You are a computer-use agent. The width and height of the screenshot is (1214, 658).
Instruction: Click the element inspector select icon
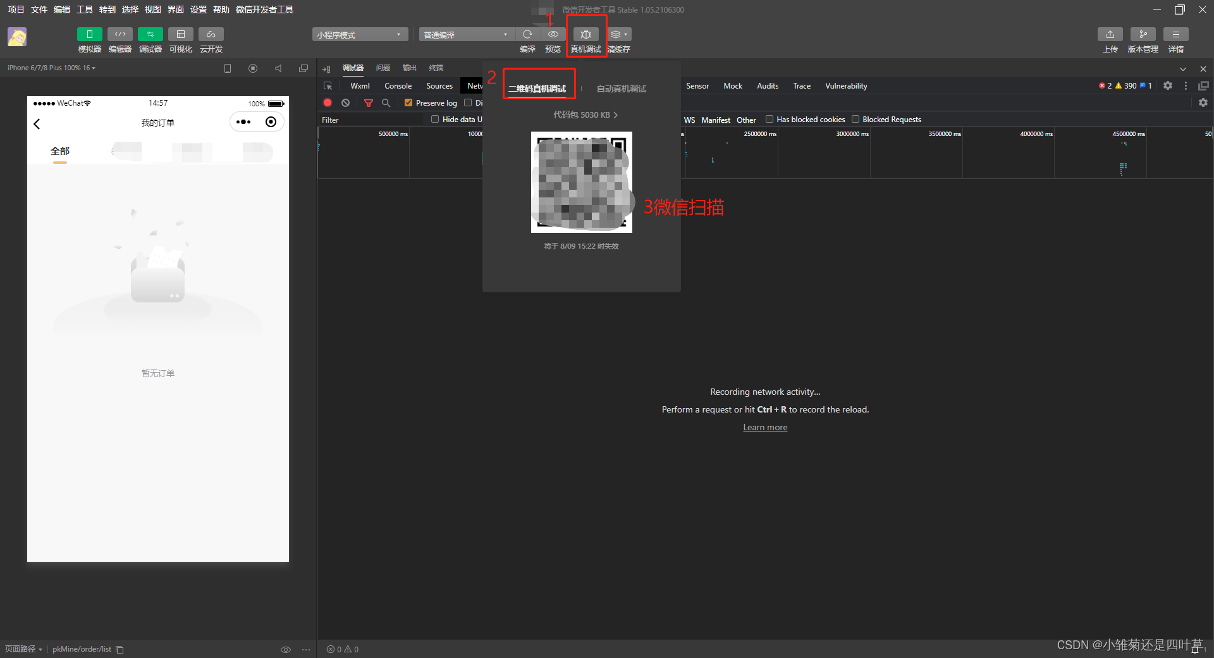[328, 86]
